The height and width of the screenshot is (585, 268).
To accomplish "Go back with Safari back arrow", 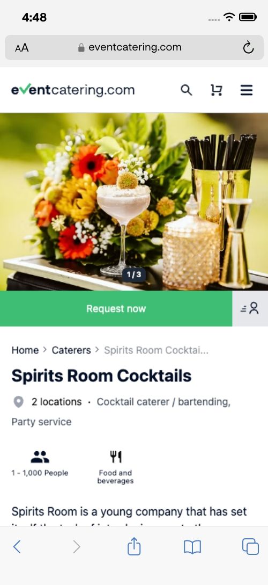I will pyautogui.click(x=17, y=546).
